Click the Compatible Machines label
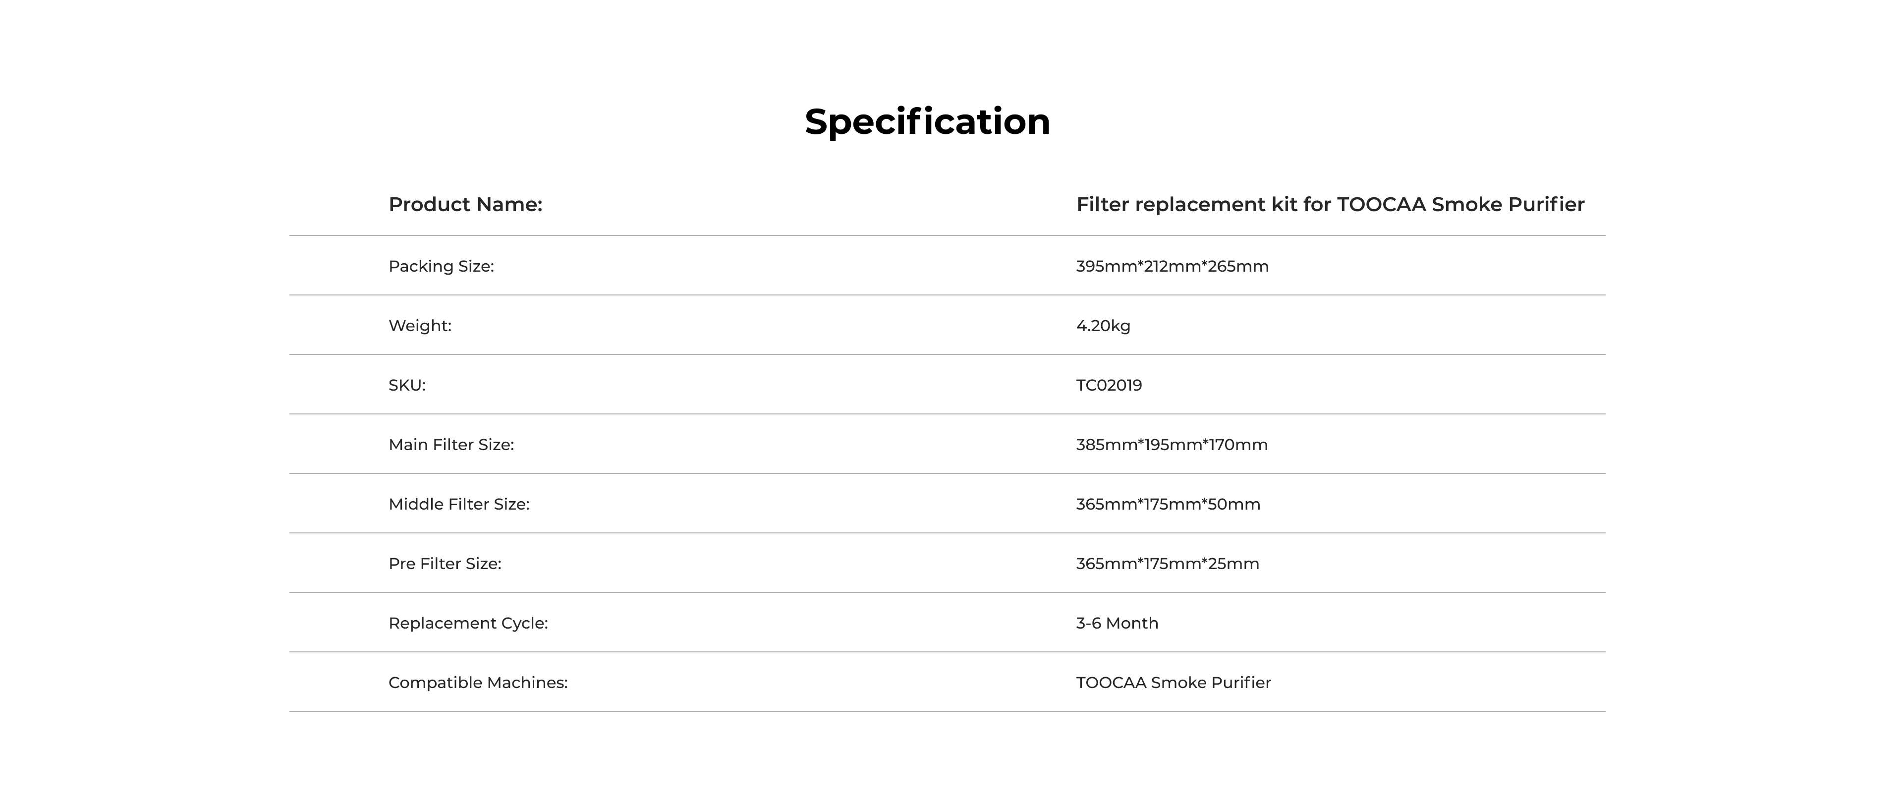Viewport: 1903px width, 811px height. pyautogui.click(x=478, y=683)
